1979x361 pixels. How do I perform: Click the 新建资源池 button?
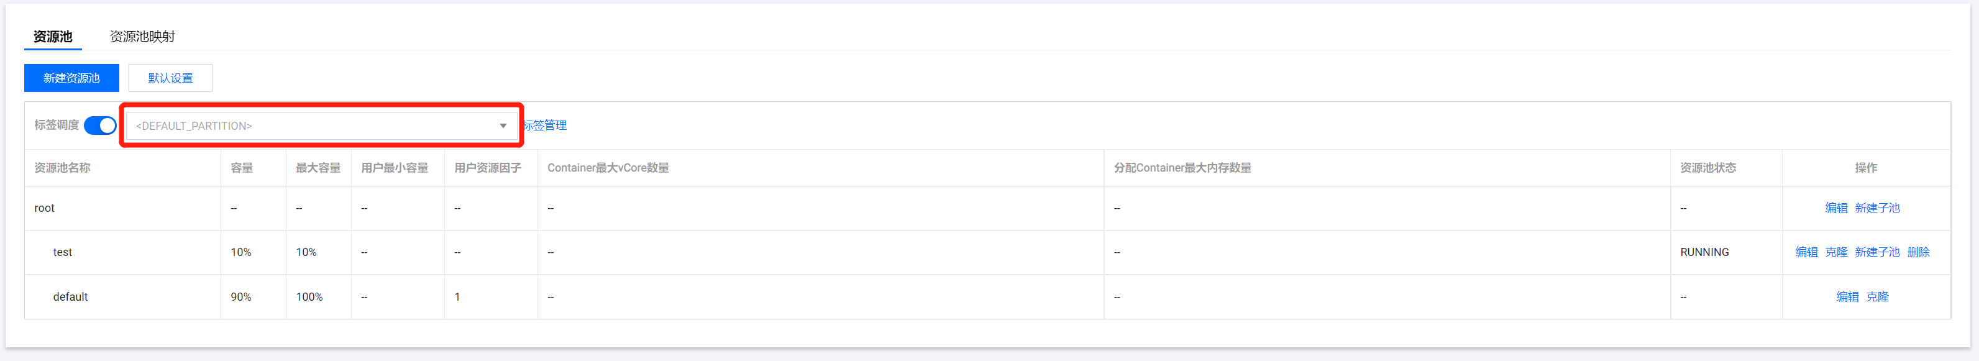[71, 78]
